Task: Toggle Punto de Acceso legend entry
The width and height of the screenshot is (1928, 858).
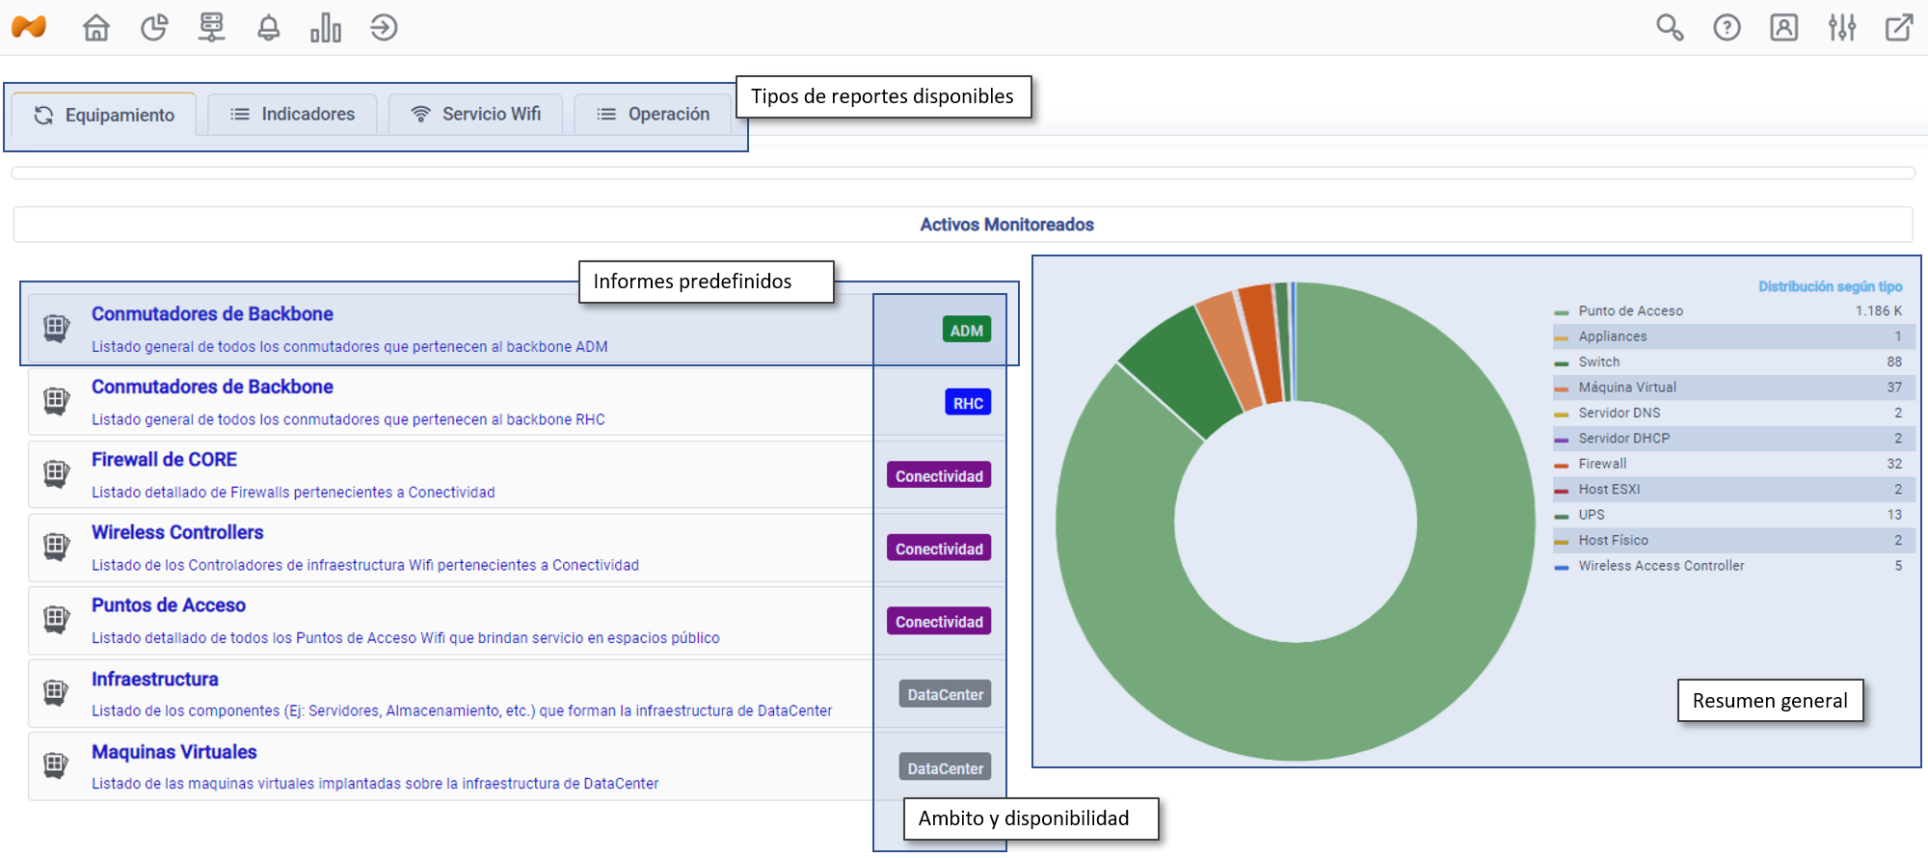Action: click(1630, 311)
